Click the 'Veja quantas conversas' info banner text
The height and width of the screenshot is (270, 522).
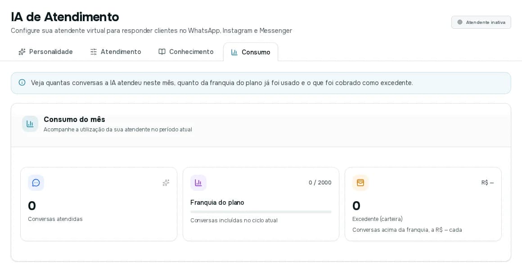[x=222, y=83]
